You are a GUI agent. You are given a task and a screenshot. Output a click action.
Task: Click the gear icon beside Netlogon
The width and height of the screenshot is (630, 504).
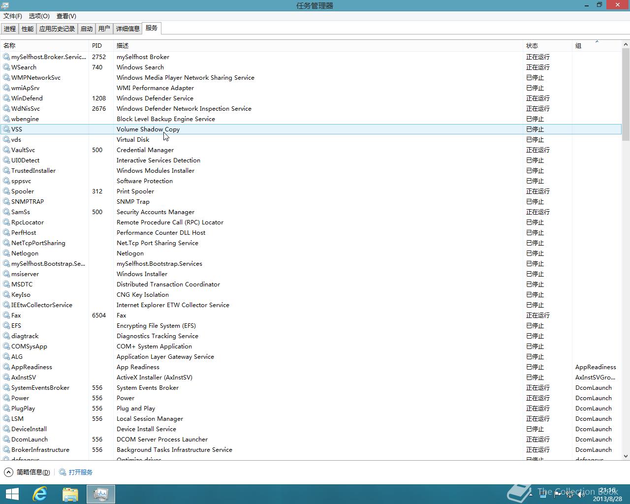point(6,253)
